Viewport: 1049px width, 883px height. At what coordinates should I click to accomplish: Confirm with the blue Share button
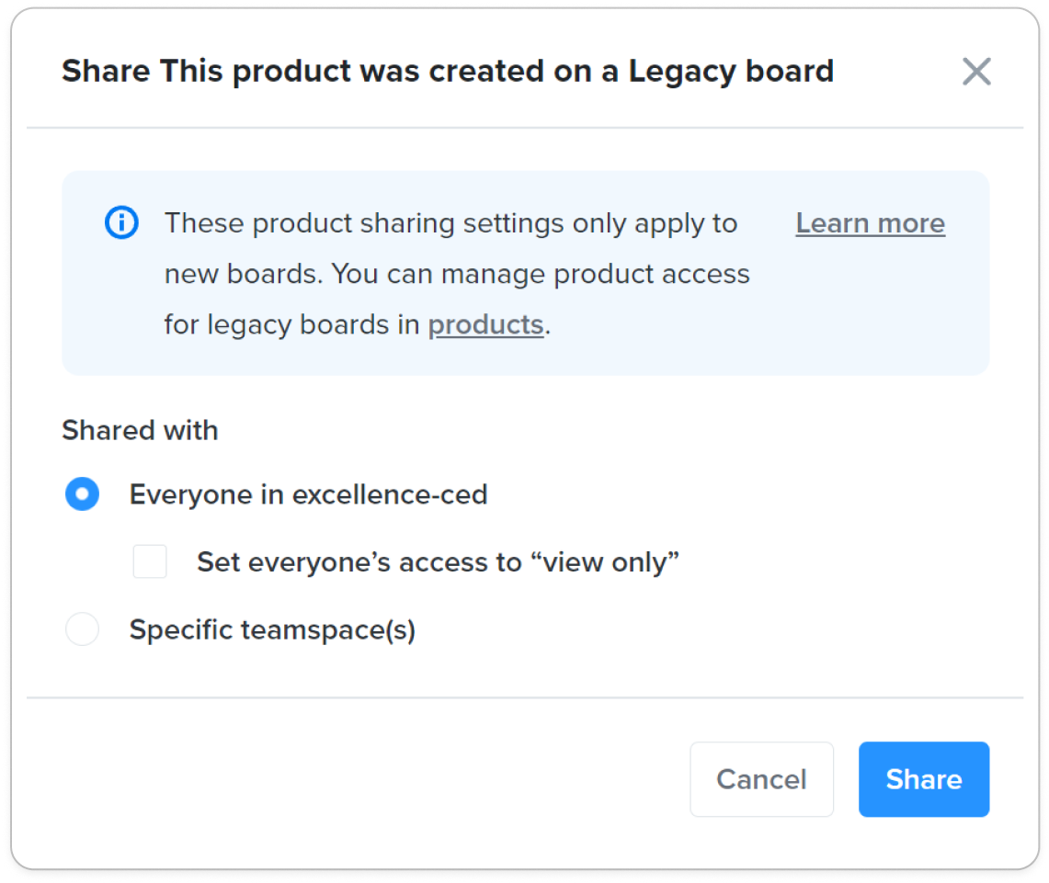coord(924,779)
